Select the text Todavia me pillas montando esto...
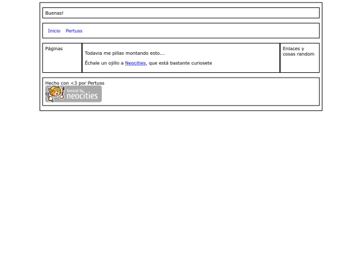The image size is (362, 271). tap(125, 54)
